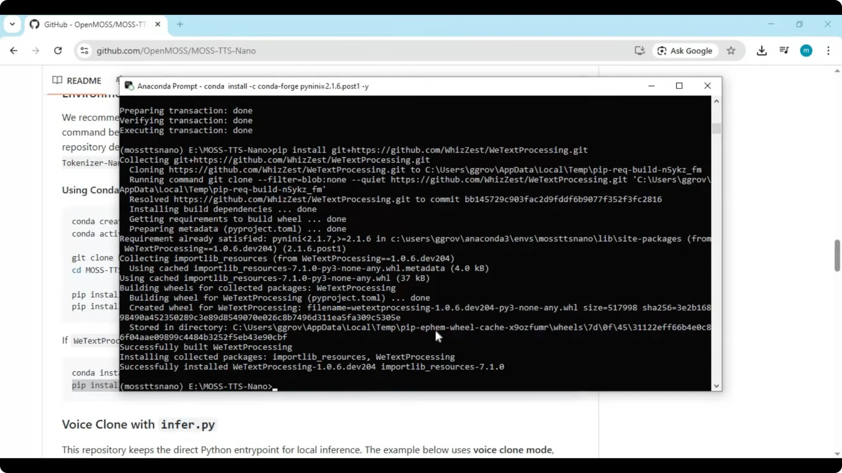Bookmark this page with star icon

(731, 51)
